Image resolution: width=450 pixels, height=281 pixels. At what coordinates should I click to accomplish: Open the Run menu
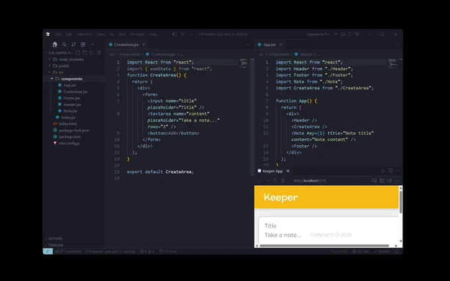pyautogui.click(x=122, y=34)
